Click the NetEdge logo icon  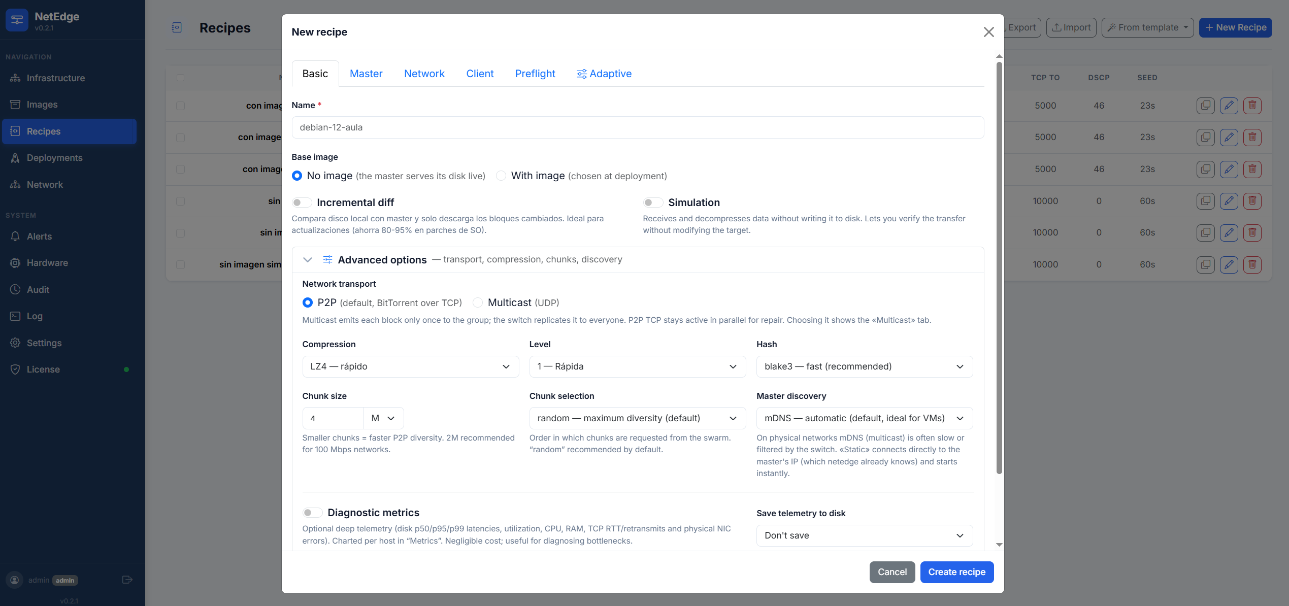click(17, 20)
